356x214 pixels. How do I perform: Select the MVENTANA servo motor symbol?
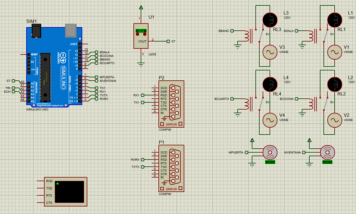(x=327, y=152)
